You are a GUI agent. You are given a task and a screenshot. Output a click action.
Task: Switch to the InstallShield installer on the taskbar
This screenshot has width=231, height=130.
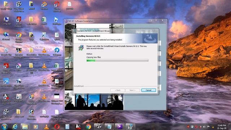[x=130, y=127]
